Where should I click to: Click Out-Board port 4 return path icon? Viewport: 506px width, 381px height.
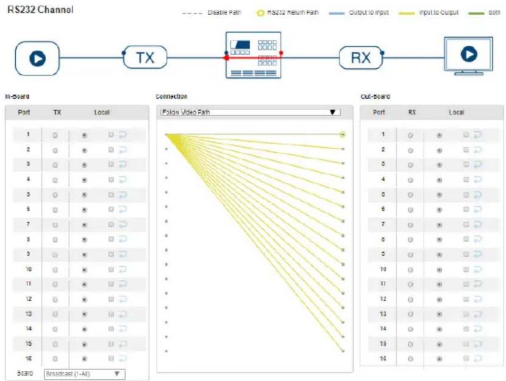coord(477,179)
